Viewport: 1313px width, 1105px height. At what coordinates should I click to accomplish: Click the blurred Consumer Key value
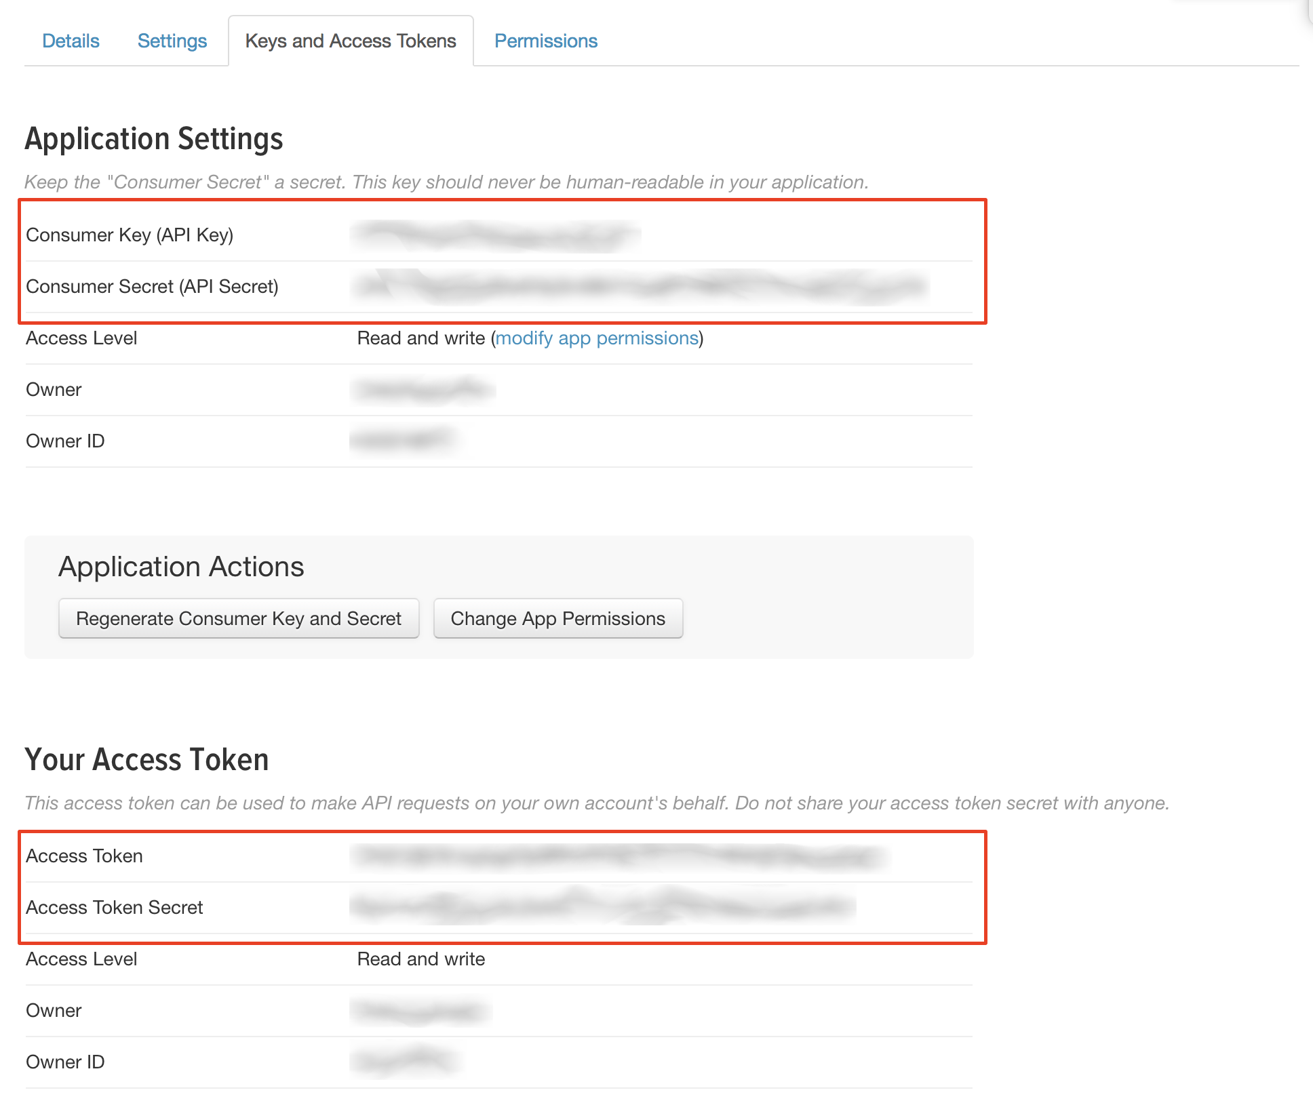tap(496, 235)
